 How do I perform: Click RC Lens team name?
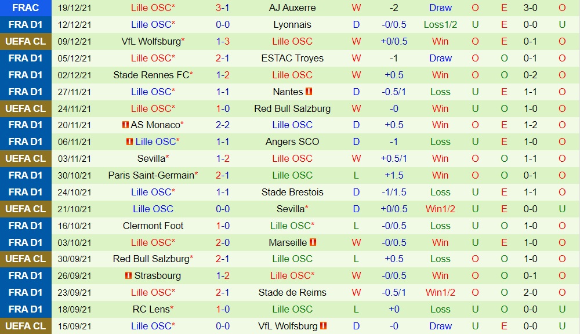pos(151,309)
